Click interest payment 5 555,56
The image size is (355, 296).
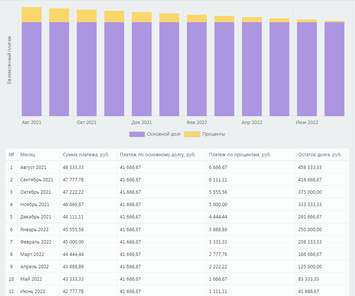218,192
